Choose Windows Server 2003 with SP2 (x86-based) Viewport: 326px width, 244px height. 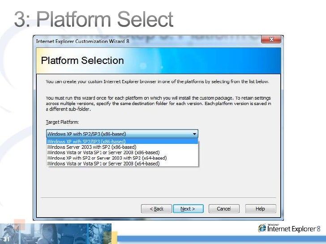pos(122,147)
